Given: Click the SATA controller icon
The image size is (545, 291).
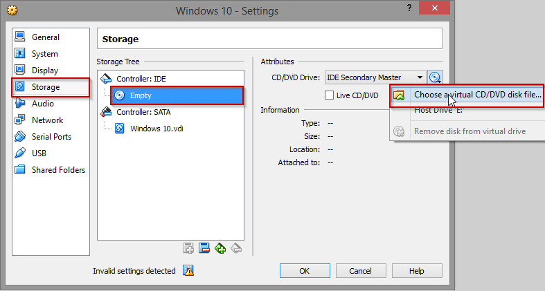Looking at the screenshot, I should pos(106,112).
